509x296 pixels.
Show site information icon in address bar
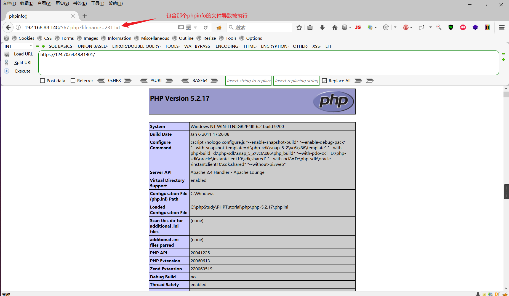coord(18,27)
